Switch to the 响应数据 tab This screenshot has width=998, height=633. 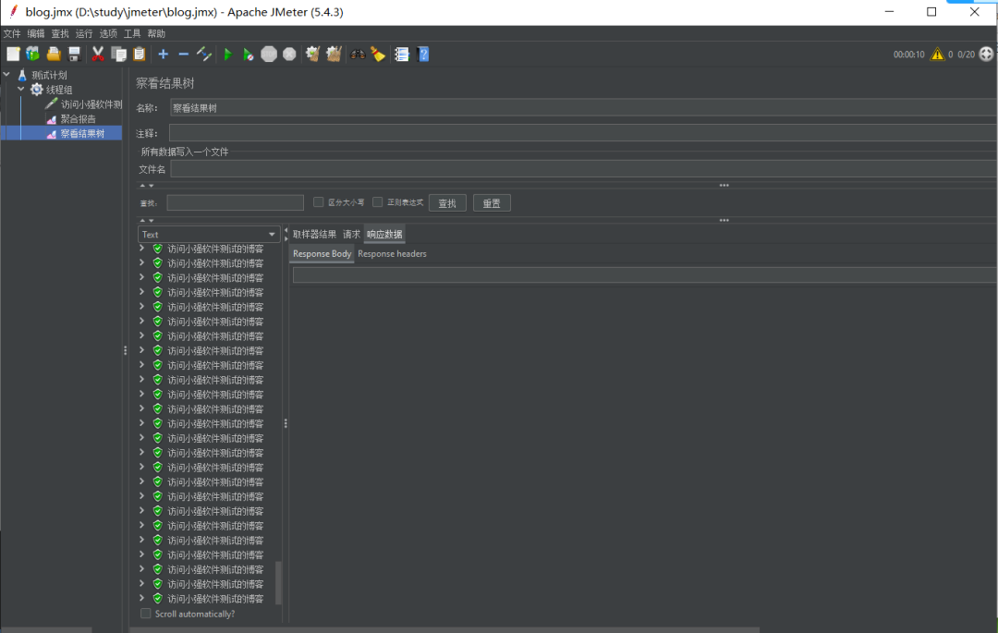(x=384, y=234)
